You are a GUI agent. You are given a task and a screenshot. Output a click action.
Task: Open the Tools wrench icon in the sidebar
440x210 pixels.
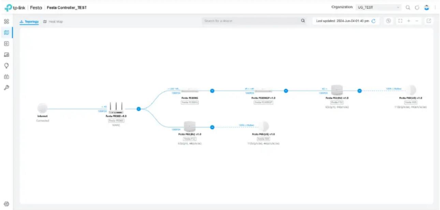pyautogui.click(x=6, y=88)
